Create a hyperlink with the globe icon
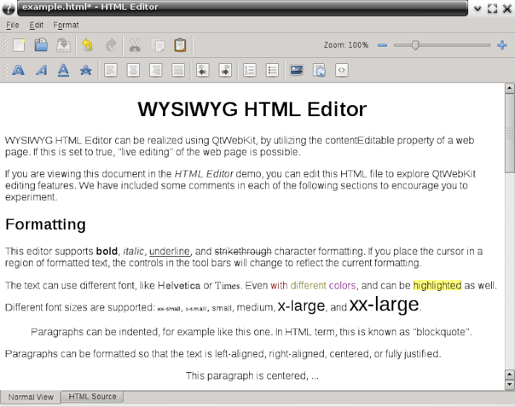 click(319, 70)
